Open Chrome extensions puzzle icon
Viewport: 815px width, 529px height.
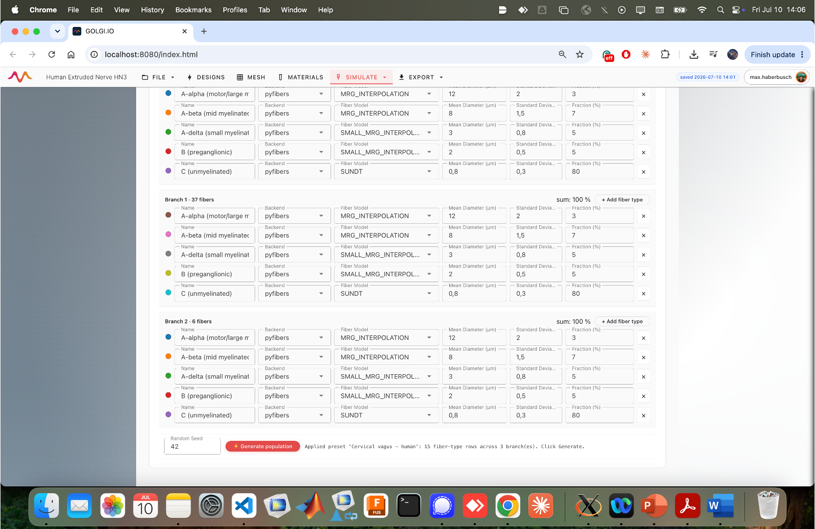[x=665, y=54]
